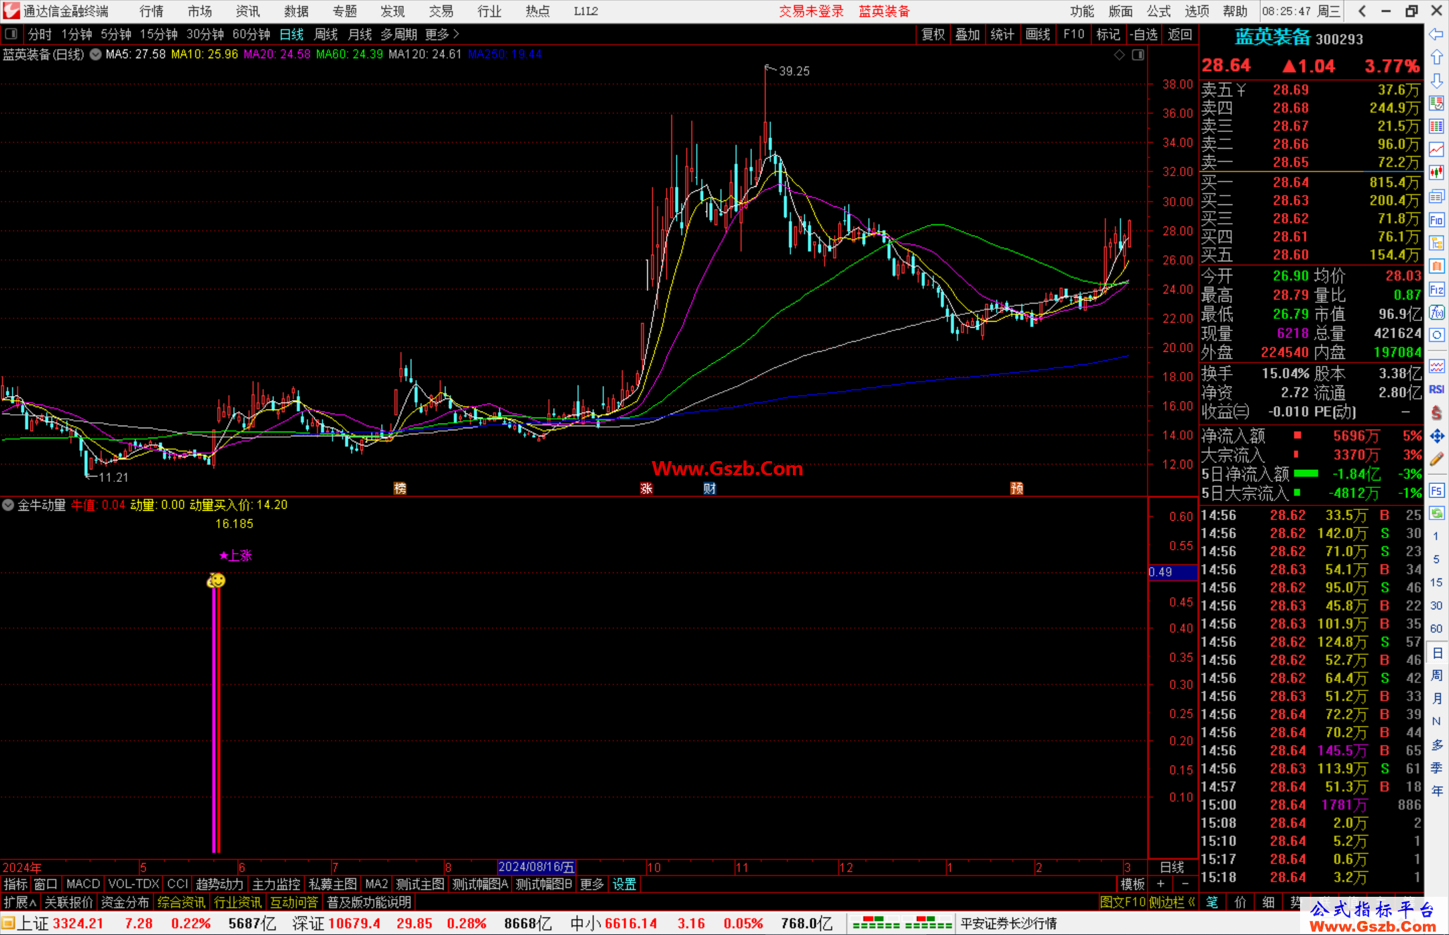Open the colored quote table icon in sidebar

click(x=1436, y=127)
